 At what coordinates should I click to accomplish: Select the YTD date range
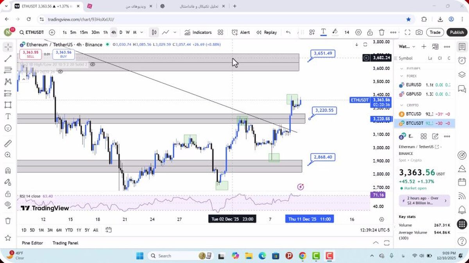coord(69,230)
